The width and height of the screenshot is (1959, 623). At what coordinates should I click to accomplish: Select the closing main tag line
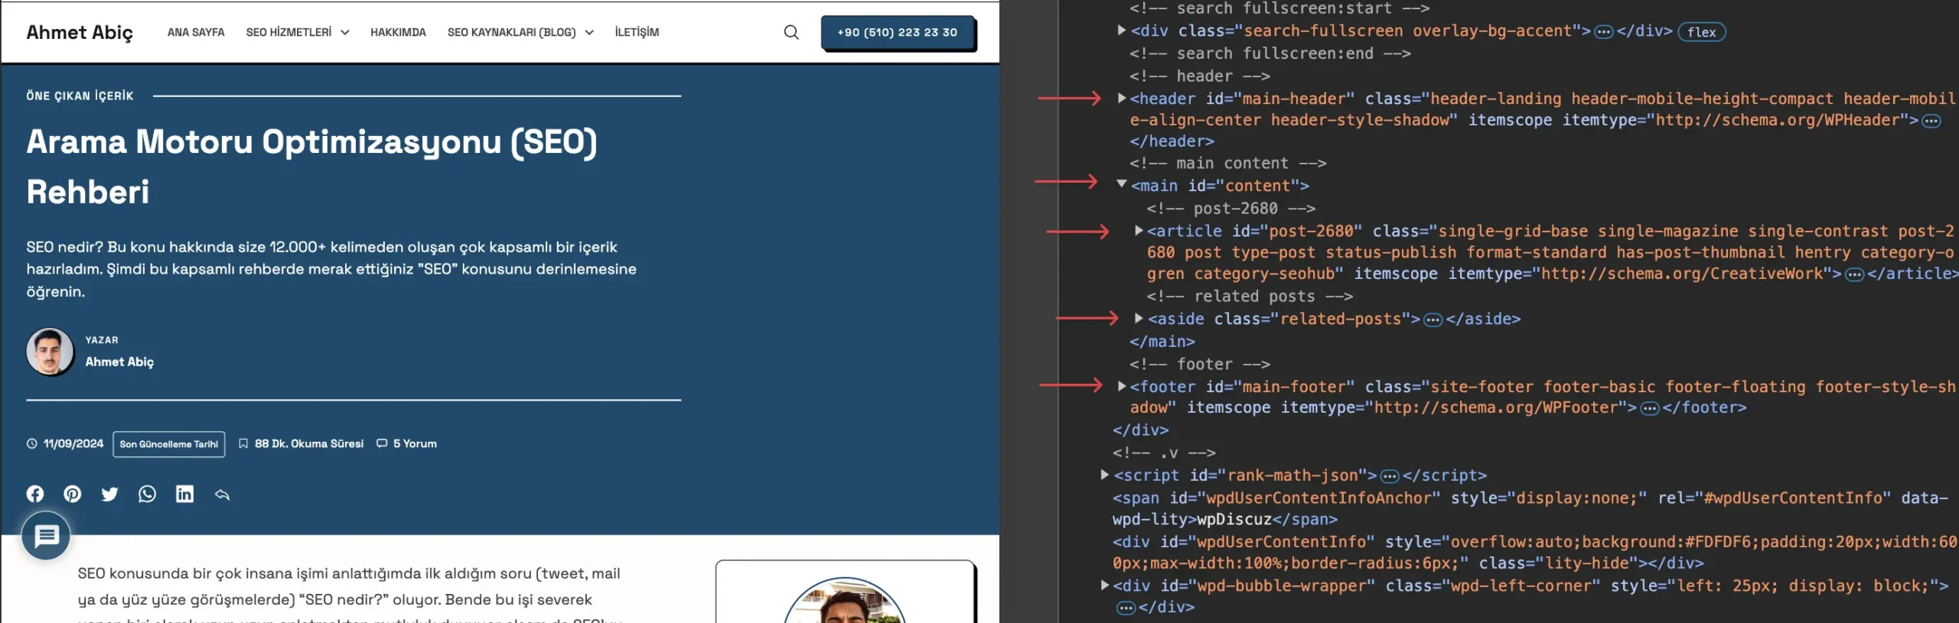(x=1162, y=341)
